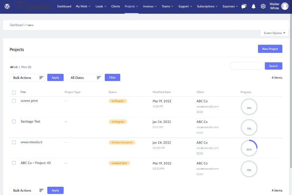Open the Projects menu item
This screenshot has height=195, width=292.
131,6
